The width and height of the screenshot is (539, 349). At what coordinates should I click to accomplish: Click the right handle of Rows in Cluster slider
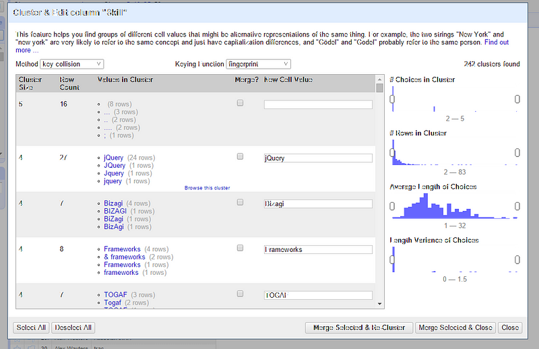(517, 153)
